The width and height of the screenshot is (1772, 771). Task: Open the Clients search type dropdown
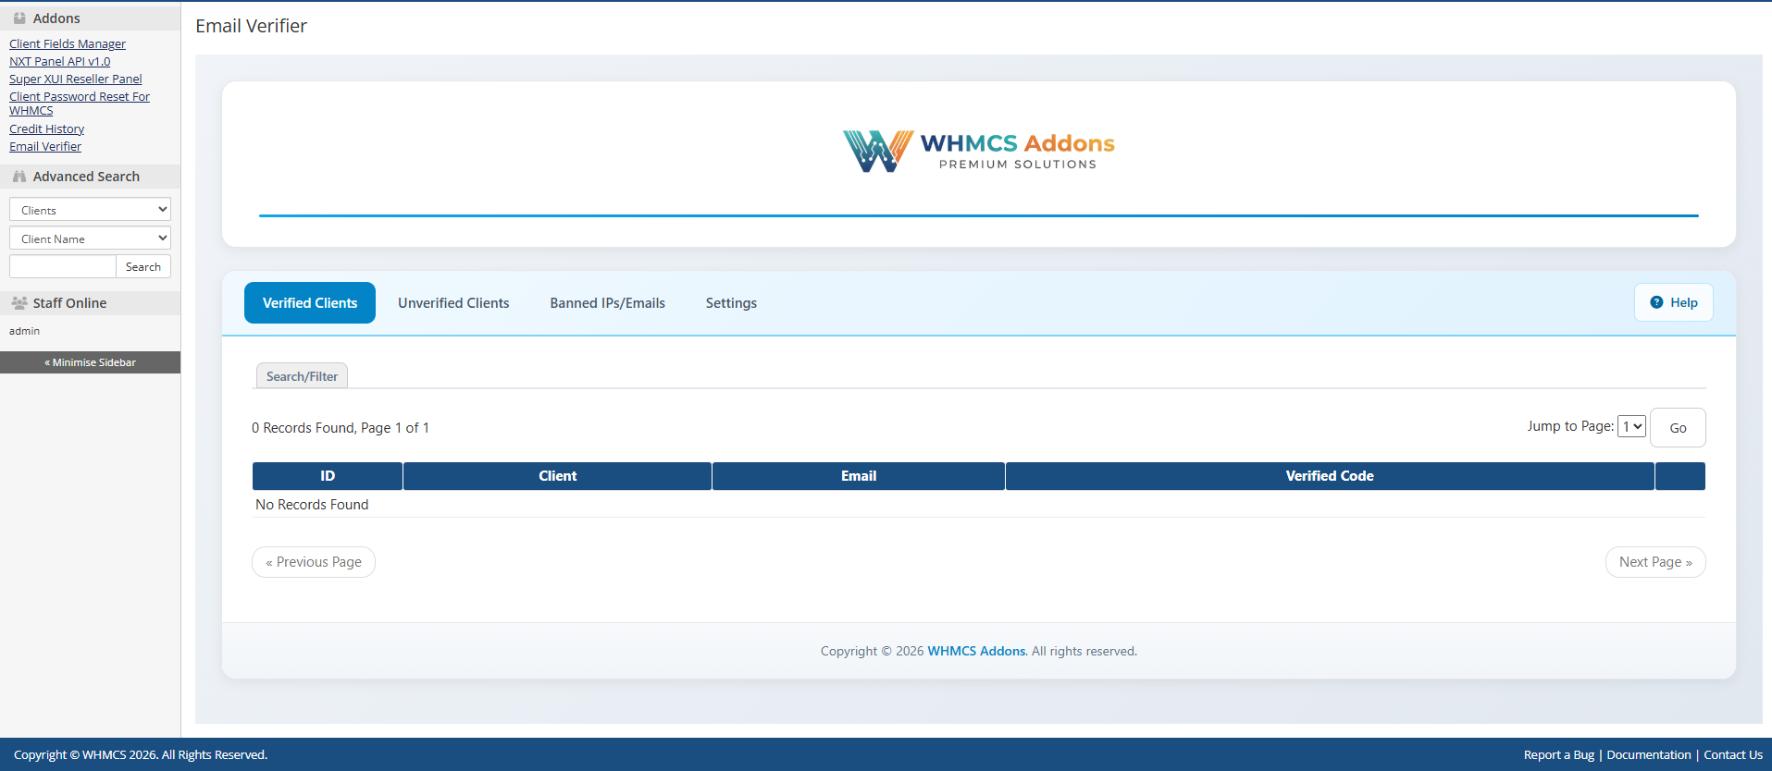click(90, 210)
